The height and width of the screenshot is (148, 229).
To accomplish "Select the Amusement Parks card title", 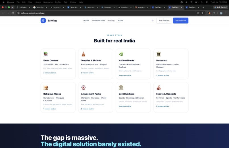I will tap(91, 94).
